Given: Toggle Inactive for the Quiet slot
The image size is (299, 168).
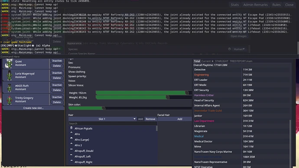Looking at the screenshot, I should [57, 61].
